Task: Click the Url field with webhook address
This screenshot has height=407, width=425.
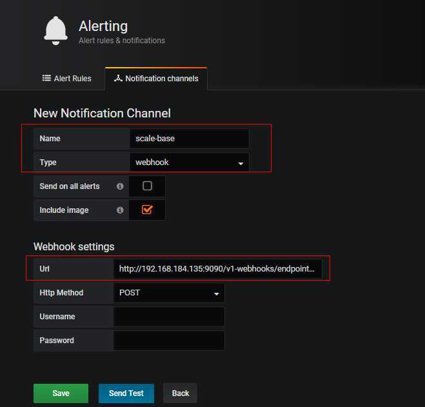Action: click(217, 269)
